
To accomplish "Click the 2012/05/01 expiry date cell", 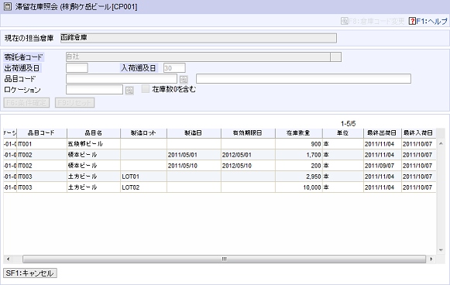I will point(248,155).
